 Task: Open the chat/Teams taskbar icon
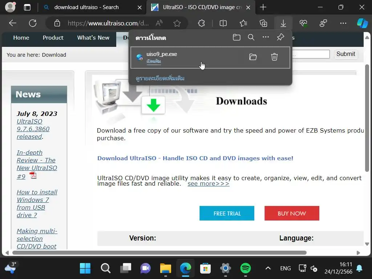click(x=145, y=268)
